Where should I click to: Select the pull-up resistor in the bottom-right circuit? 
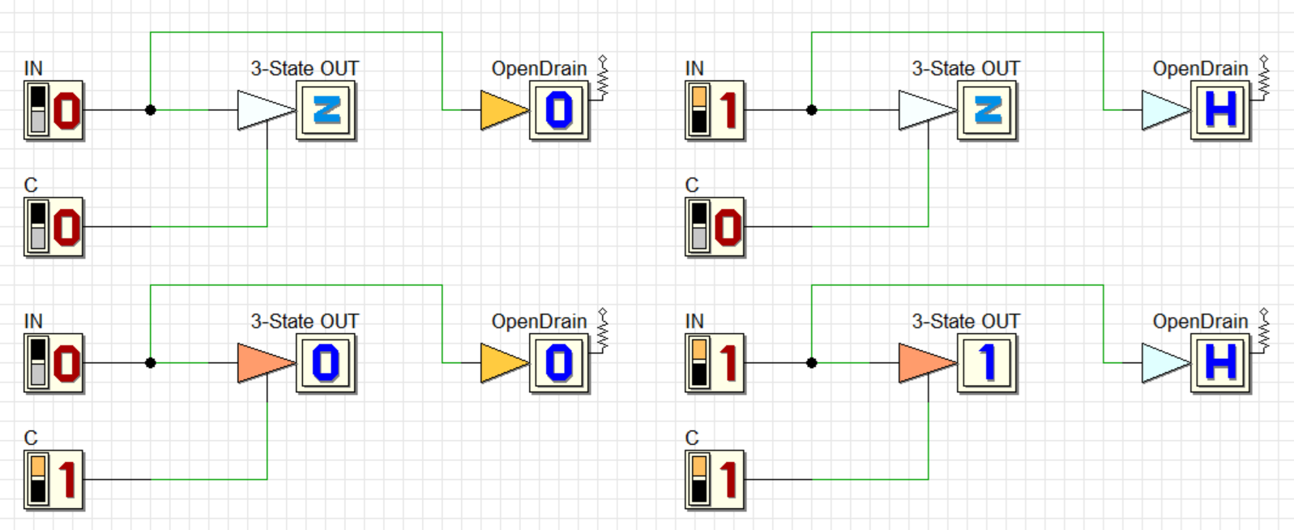point(1264,330)
